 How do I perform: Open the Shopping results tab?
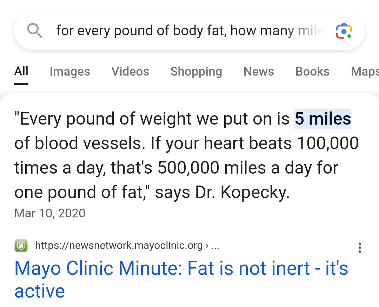[196, 72]
